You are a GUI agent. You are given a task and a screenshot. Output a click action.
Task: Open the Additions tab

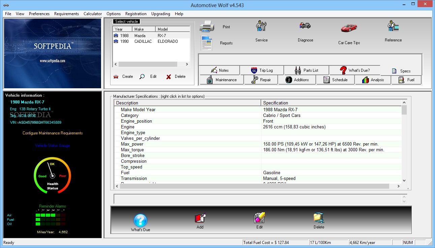pyautogui.click(x=297, y=80)
